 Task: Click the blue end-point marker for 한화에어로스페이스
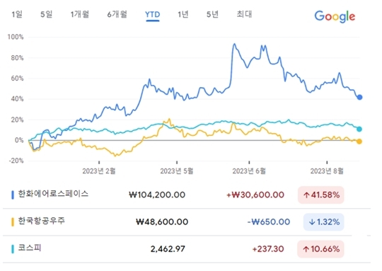tap(359, 97)
